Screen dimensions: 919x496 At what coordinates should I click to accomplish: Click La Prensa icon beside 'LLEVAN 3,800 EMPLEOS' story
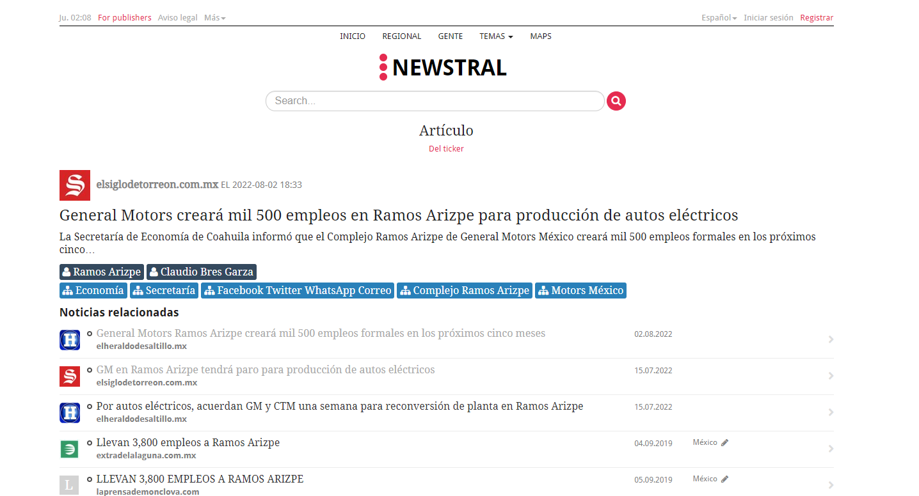[x=69, y=486]
